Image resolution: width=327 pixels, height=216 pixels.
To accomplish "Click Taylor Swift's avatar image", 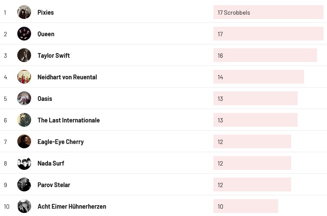I will point(24,55).
